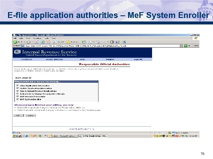Open the Edit menu
This screenshot has width=213, height=159.
point(21,38)
